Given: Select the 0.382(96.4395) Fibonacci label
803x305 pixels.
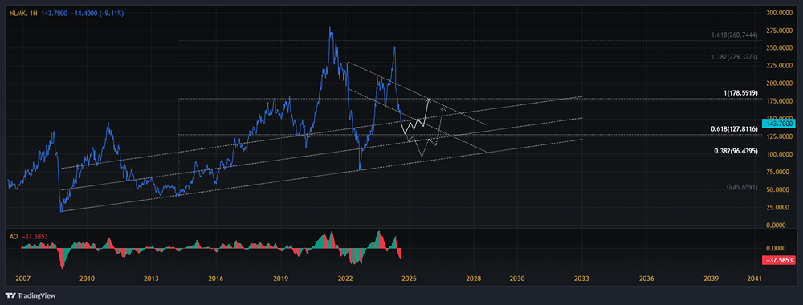Looking at the screenshot, I should (x=736, y=152).
